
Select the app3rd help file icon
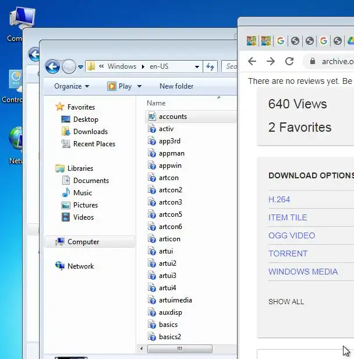152,141
